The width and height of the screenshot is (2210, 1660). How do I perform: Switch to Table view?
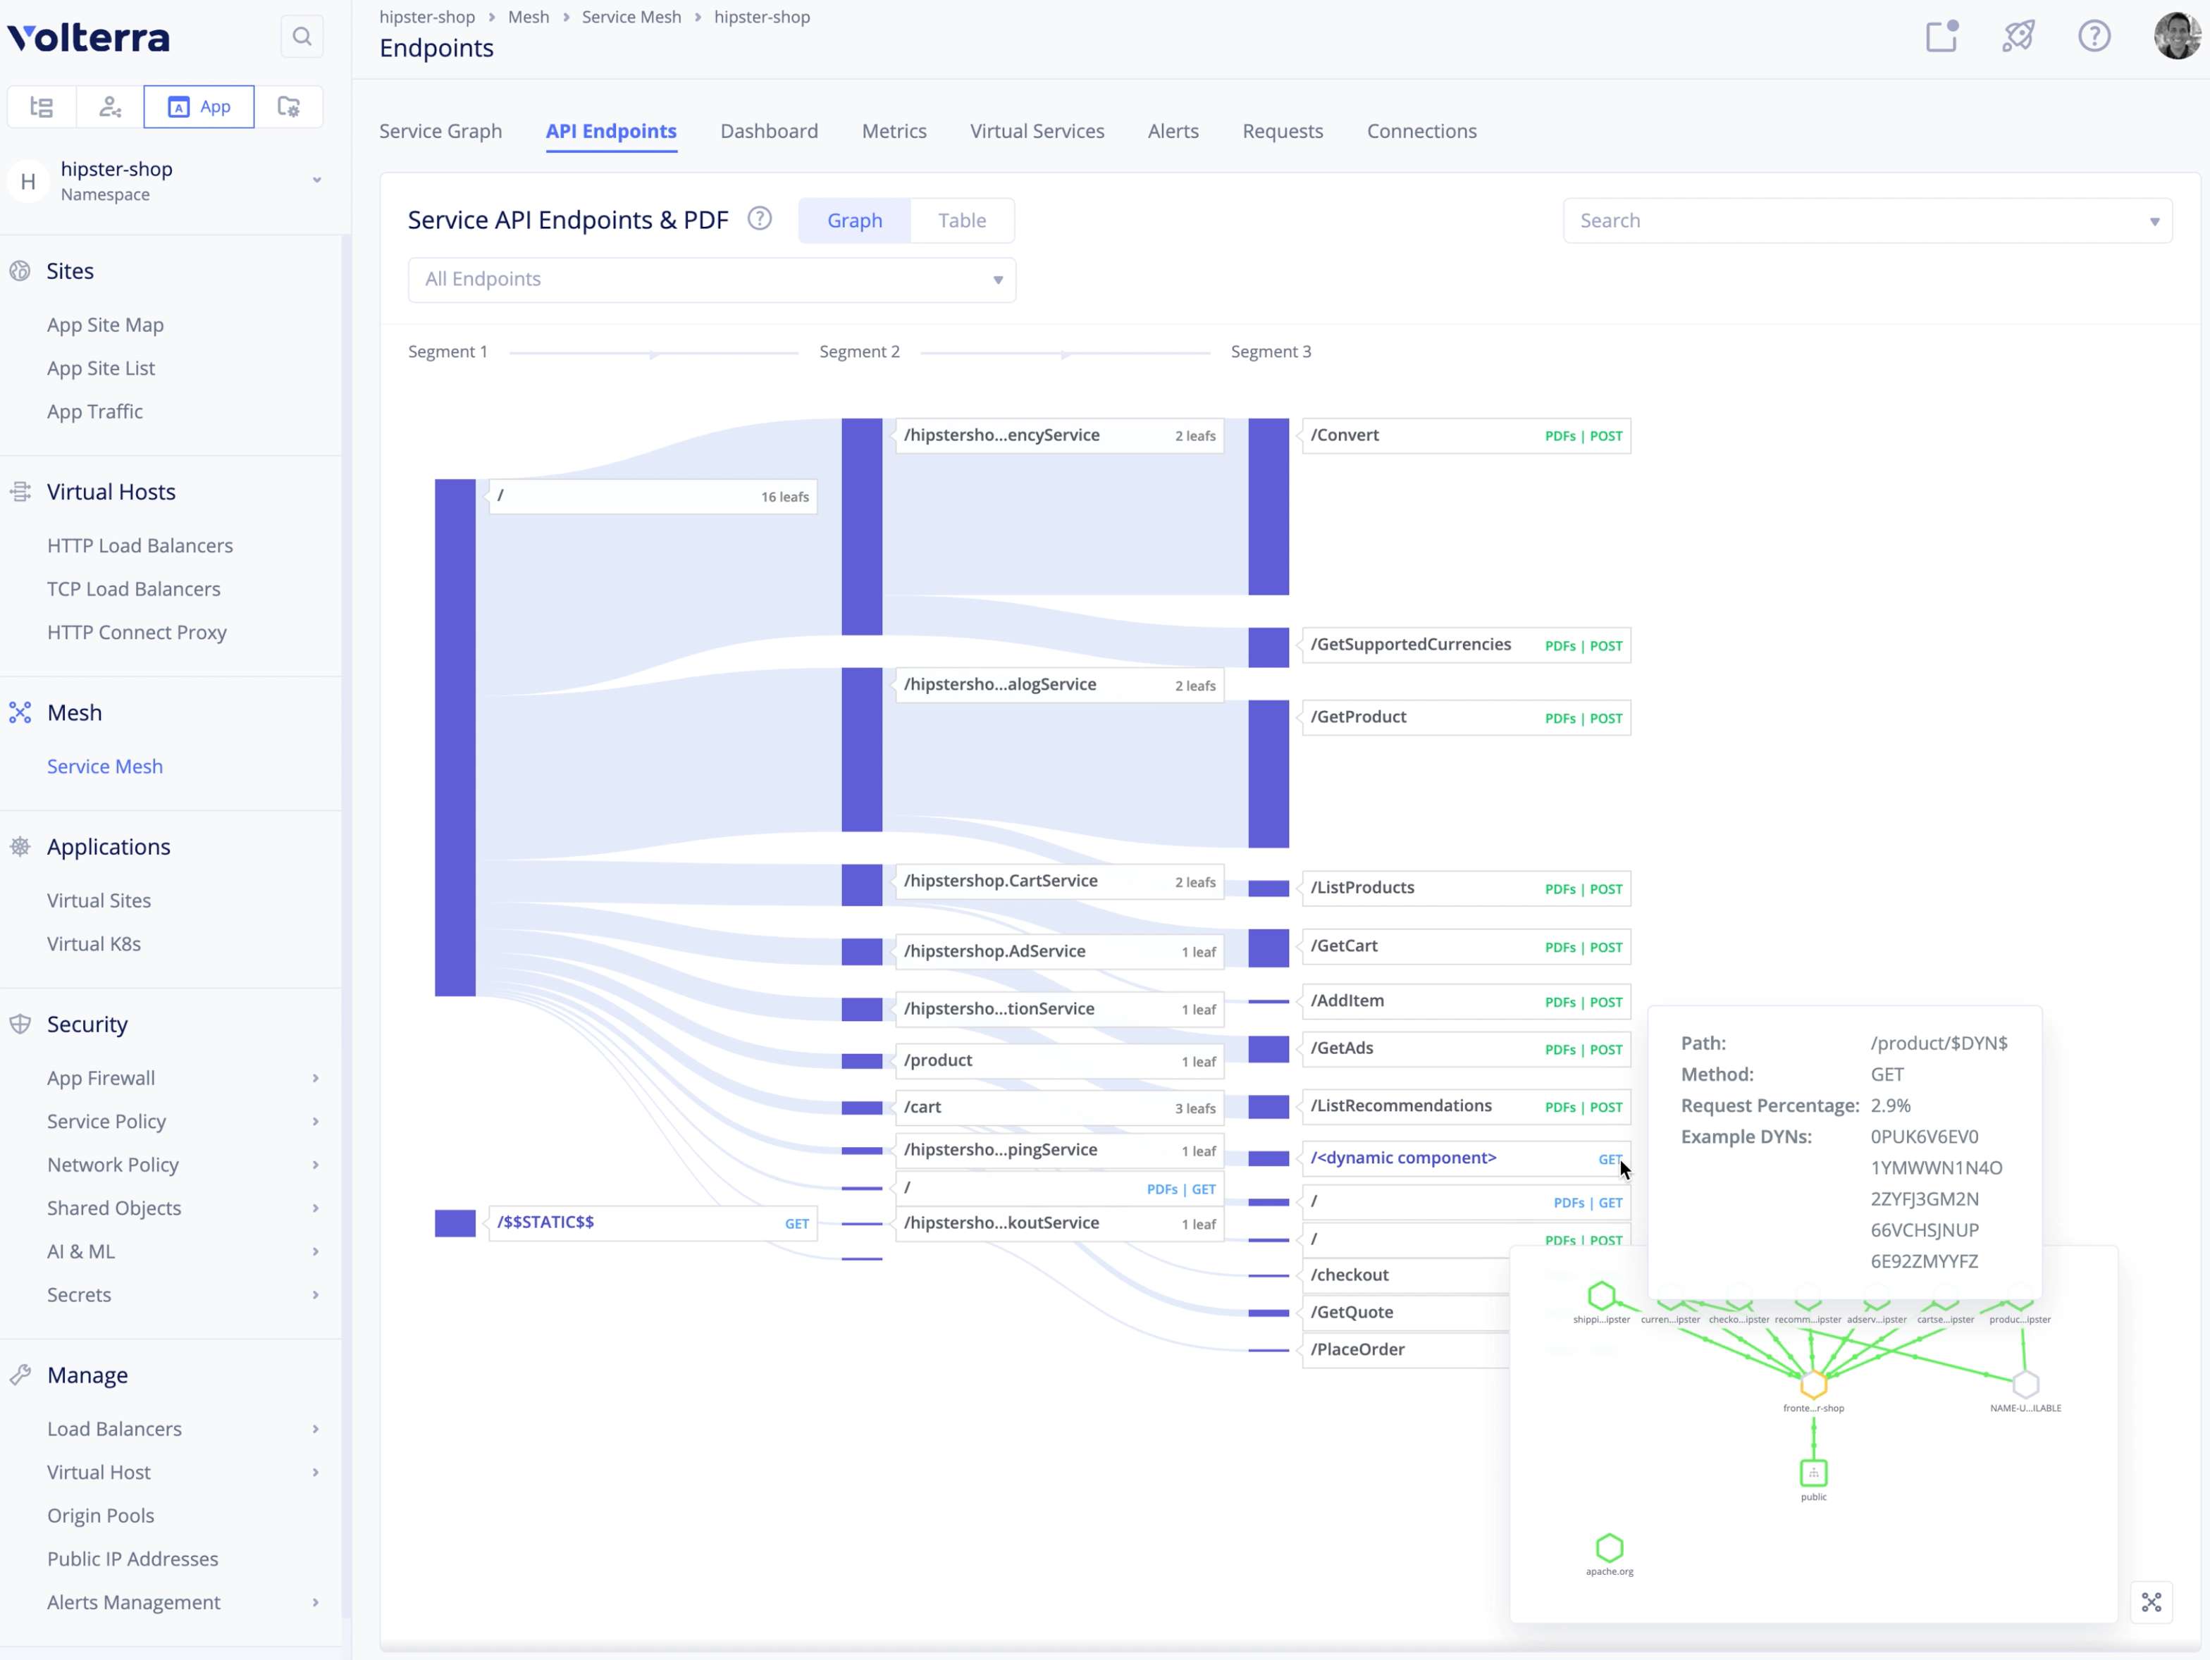coord(962,221)
